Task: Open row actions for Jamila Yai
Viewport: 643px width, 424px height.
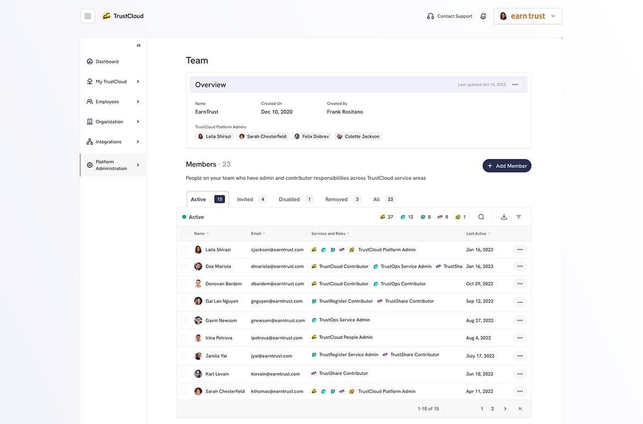Action: pyautogui.click(x=520, y=356)
